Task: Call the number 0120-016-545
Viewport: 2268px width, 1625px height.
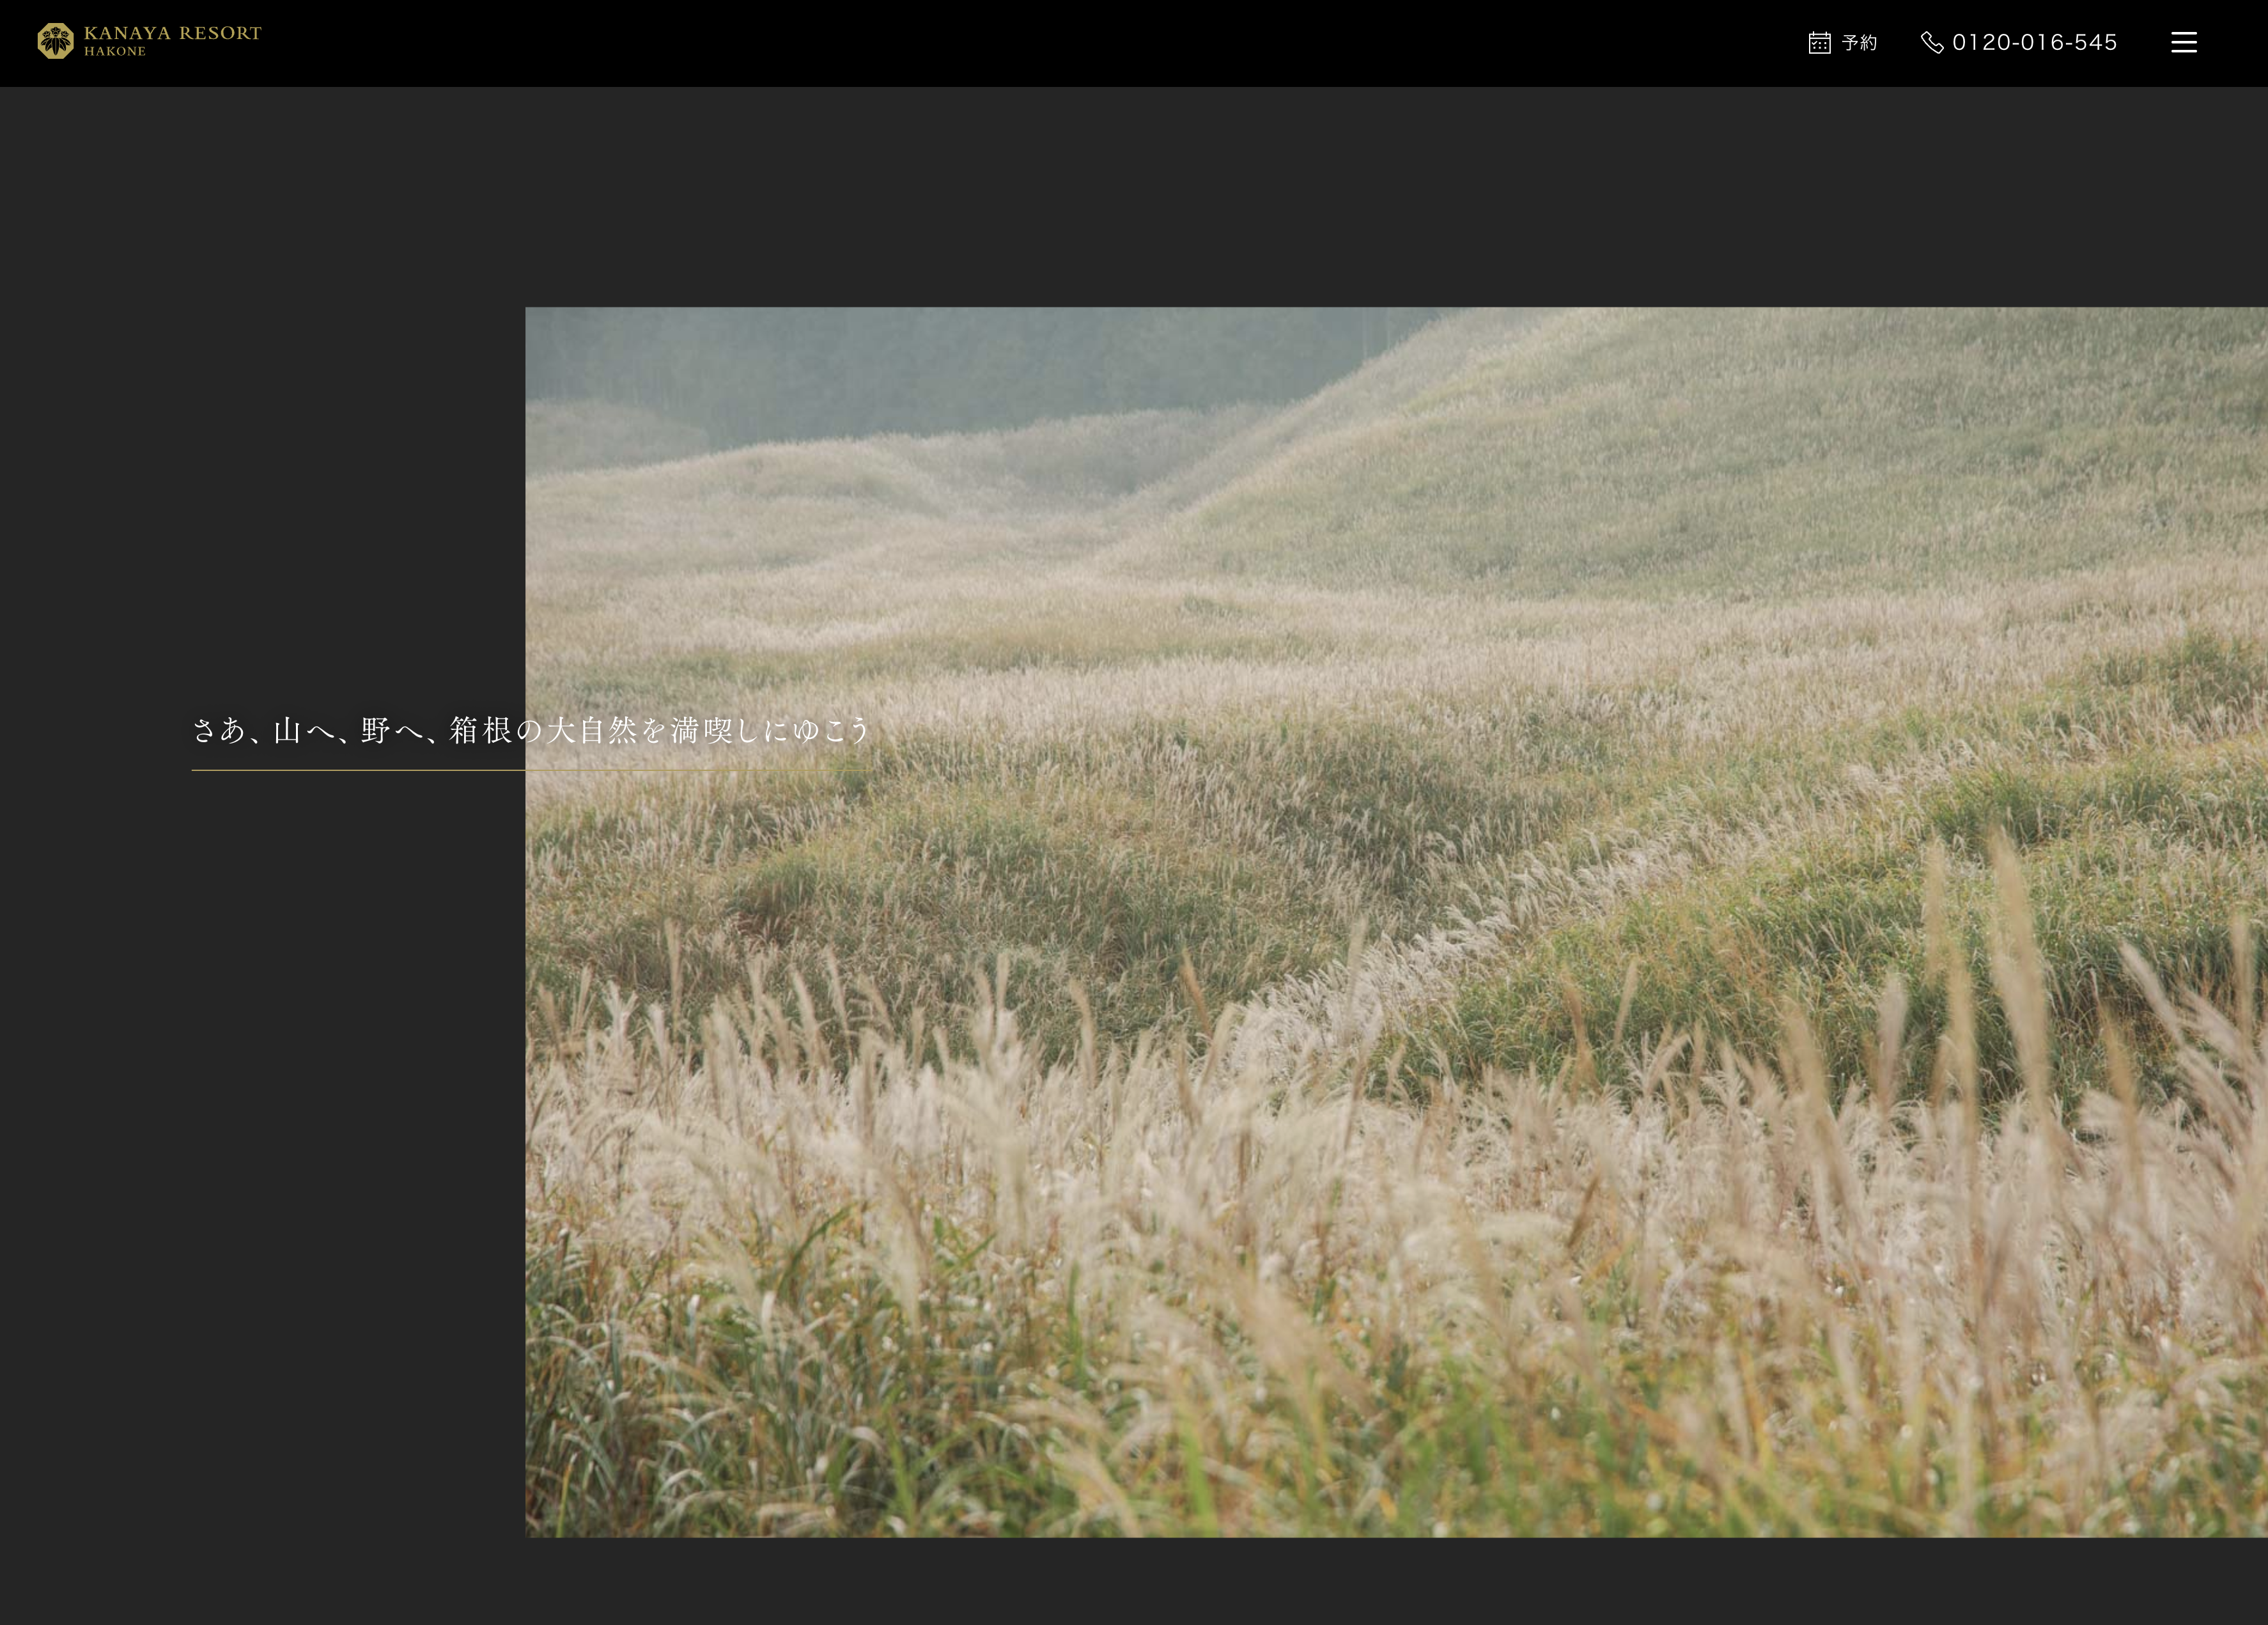Action: [2034, 42]
